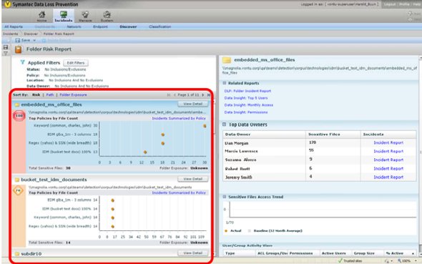Open the Discover tab
Viewport: 422px width, 264px height.
pos(128,26)
